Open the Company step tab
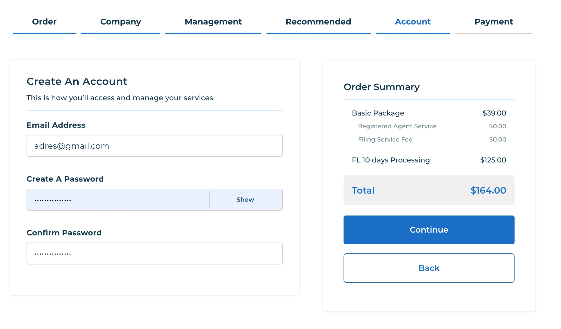 pos(120,22)
